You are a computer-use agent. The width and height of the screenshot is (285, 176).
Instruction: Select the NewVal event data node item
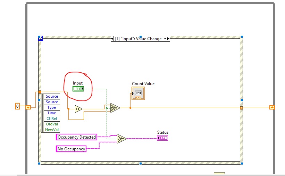click(52, 130)
